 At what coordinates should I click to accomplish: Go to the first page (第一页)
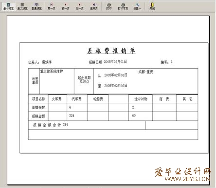pos(52,6)
